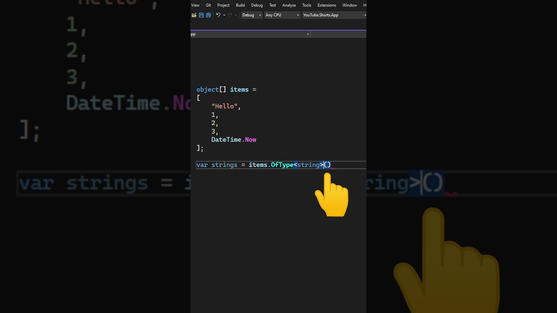The width and height of the screenshot is (557, 313).
Task: Click the "Hello" string literal
Action: 225,106
